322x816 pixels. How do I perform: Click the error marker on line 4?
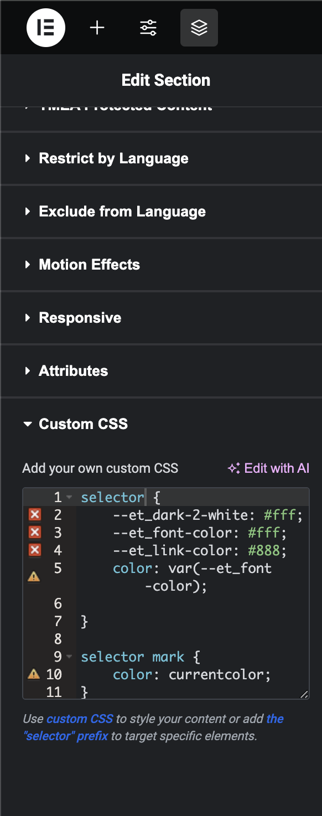[35, 550]
